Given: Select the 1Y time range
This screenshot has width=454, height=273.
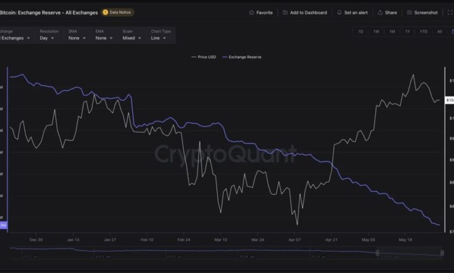Looking at the screenshot, I should click(407, 31).
